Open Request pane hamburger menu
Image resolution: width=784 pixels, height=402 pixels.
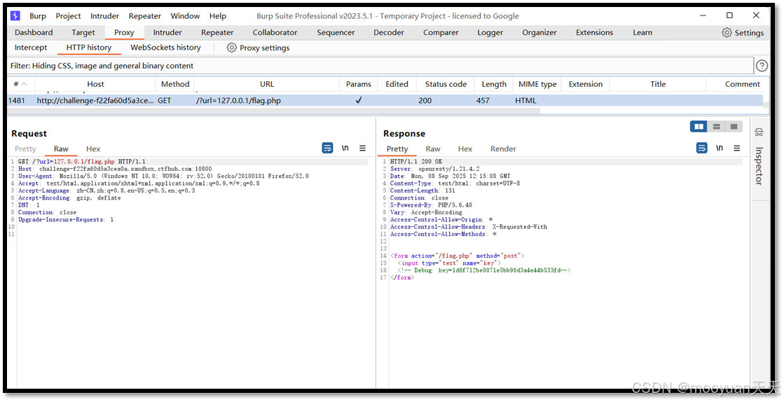362,148
